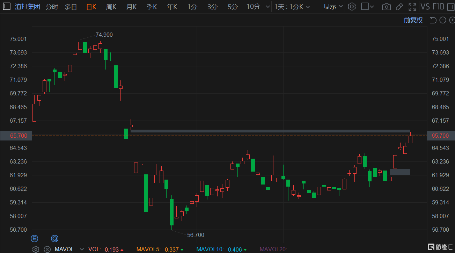Switch to 多日 multi-day tab
The width and height of the screenshot is (455, 253).
71,7
